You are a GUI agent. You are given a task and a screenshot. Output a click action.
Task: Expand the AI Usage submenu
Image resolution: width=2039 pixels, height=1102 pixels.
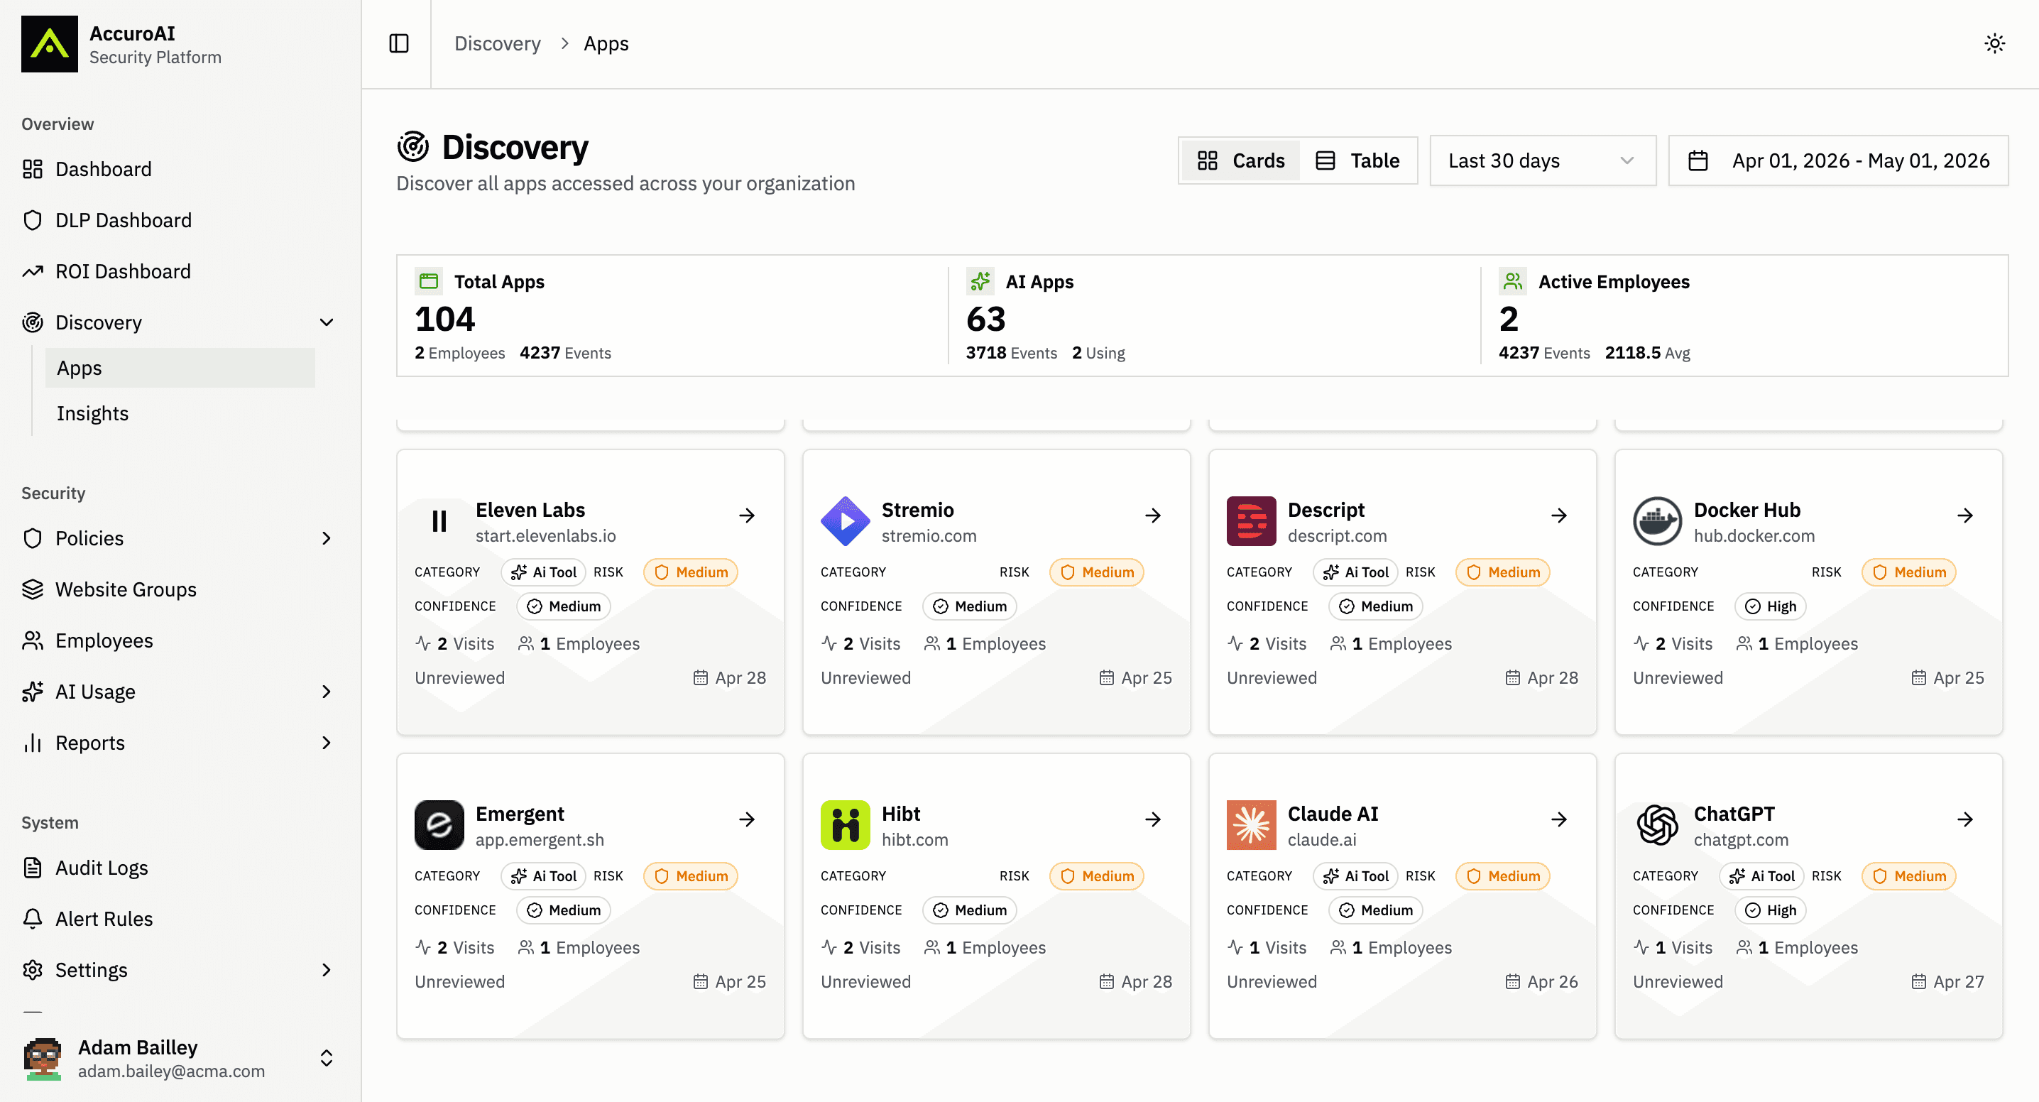pyautogui.click(x=326, y=692)
